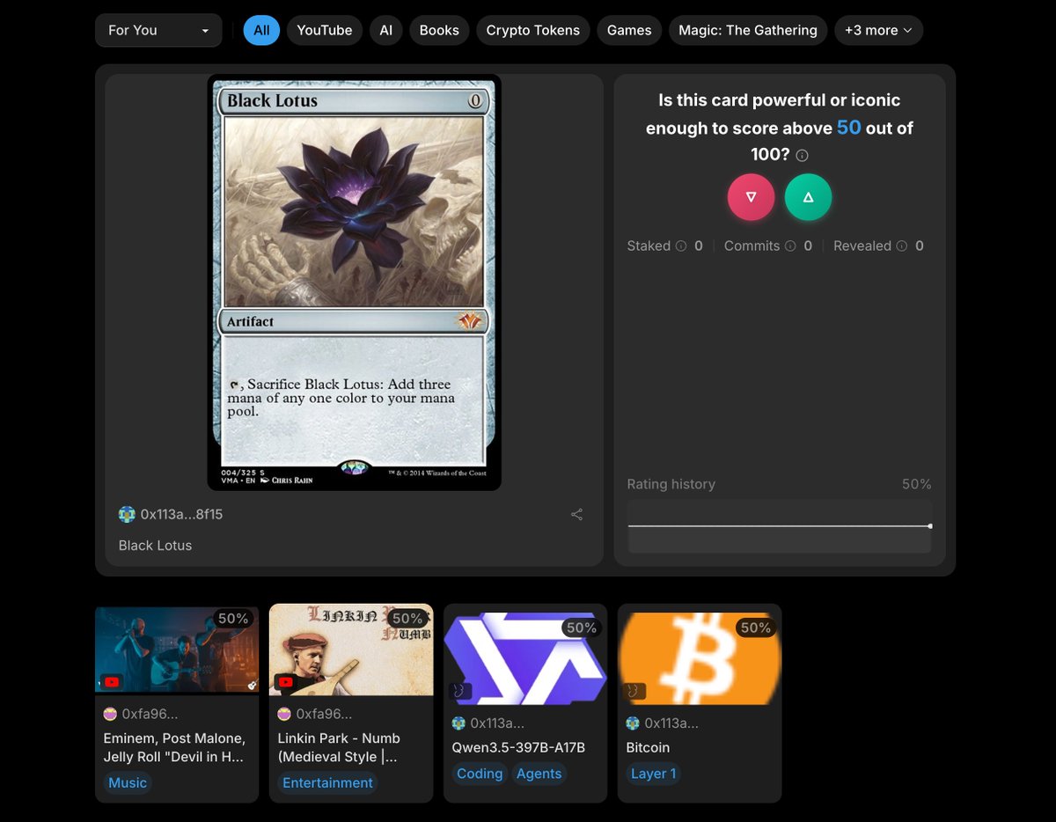Screen dimensions: 1056x822
Task: Click the avatar next to 0x113a...8f15
Action: pyautogui.click(x=127, y=514)
